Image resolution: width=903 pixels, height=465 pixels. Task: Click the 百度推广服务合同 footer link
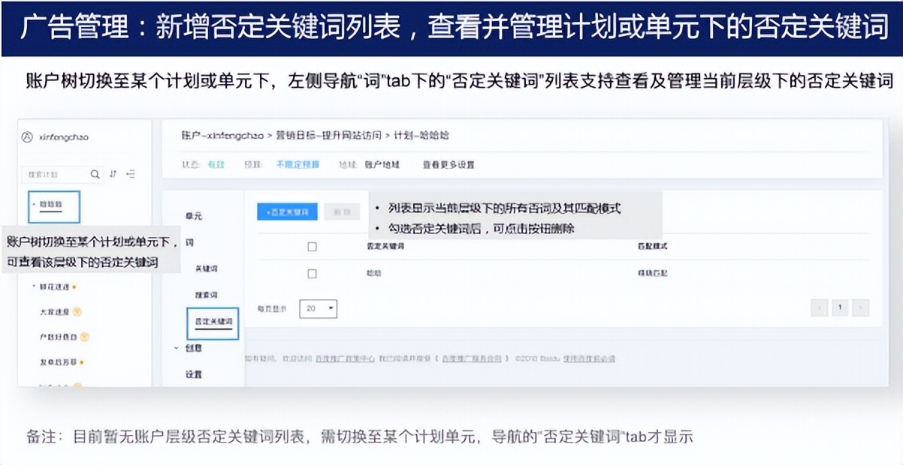click(471, 358)
